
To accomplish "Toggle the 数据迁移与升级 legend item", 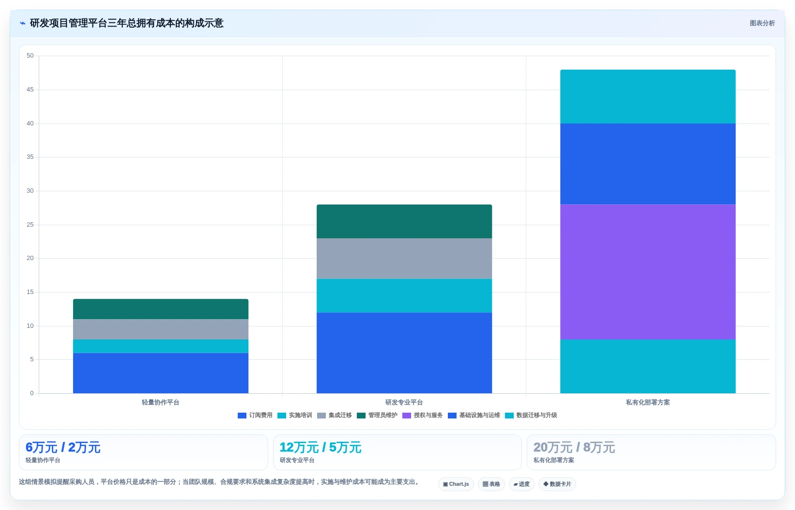I will pyautogui.click(x=531, y=416).
